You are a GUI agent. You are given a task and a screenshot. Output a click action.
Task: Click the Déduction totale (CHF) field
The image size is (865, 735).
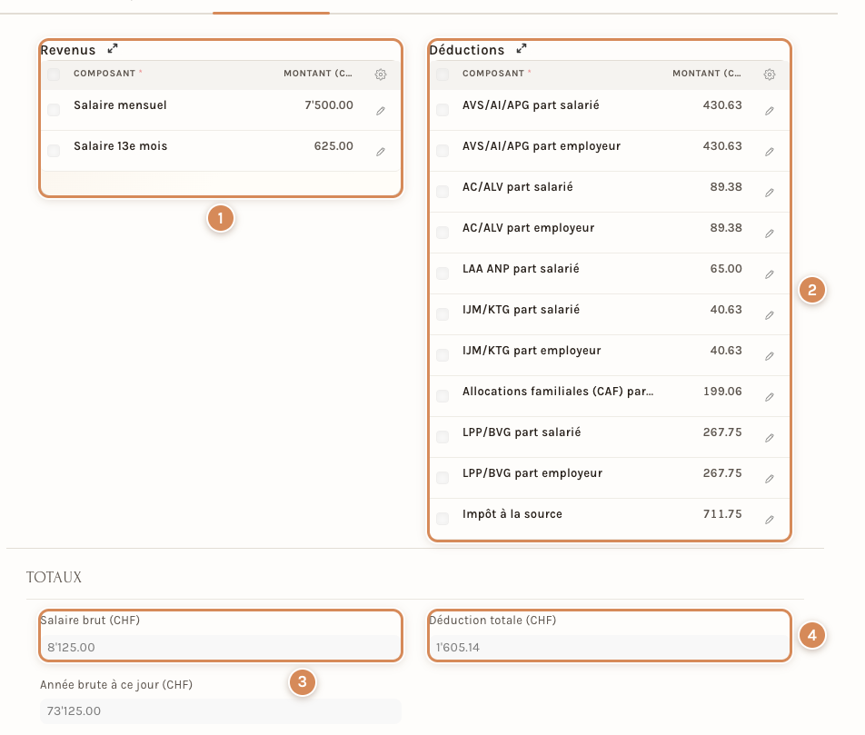coord(610,647)
